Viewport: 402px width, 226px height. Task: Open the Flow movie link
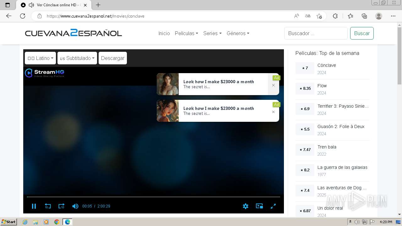pos(322,86)
